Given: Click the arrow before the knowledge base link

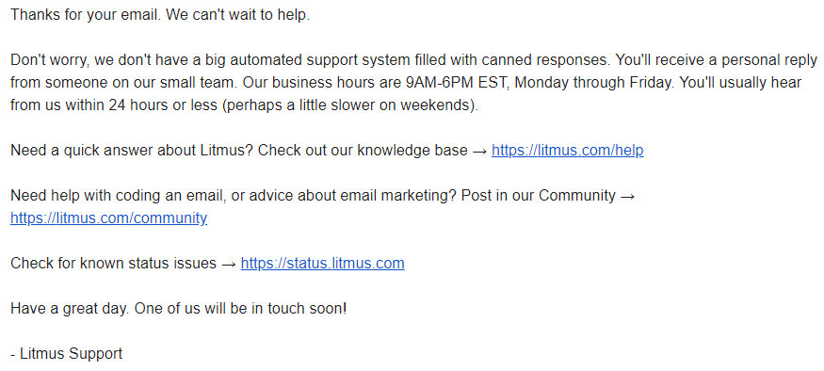Looking at the screenshot, I should [x=479, y=151].
